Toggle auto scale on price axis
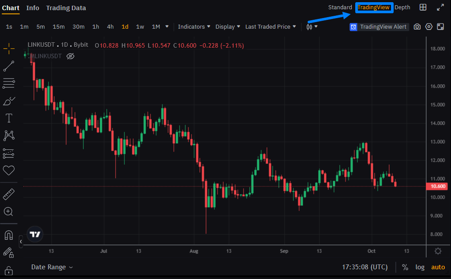This screenshot has height=279, width=451. [x=438, y=267]
